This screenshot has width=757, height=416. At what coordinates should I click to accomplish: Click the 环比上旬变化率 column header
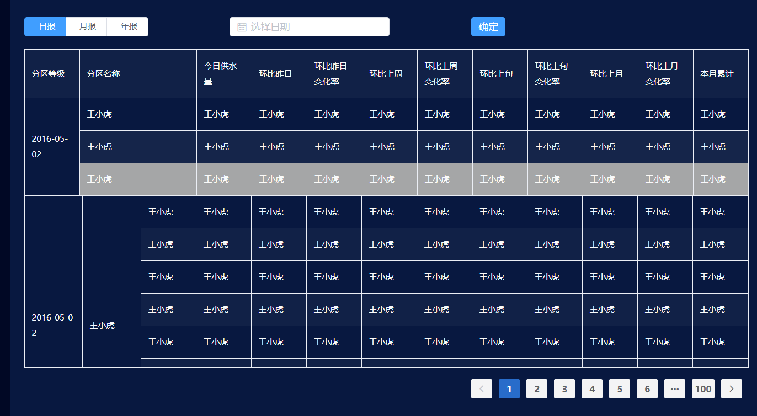pyautogui.click(x=556, y=74)
